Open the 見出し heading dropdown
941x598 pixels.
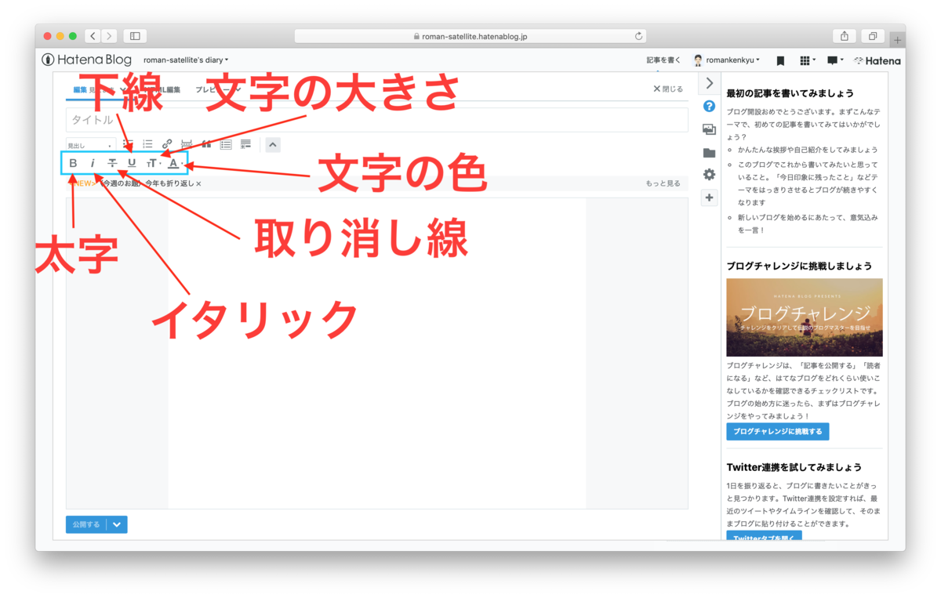[x=90, y=145]
